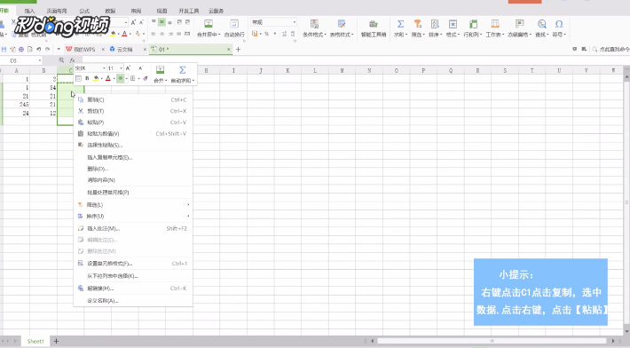The width and height of the screenshot is (630, 348).
Task: Open the font size 11 dropdown in the mini toolbar
Action: pos(121,68)
